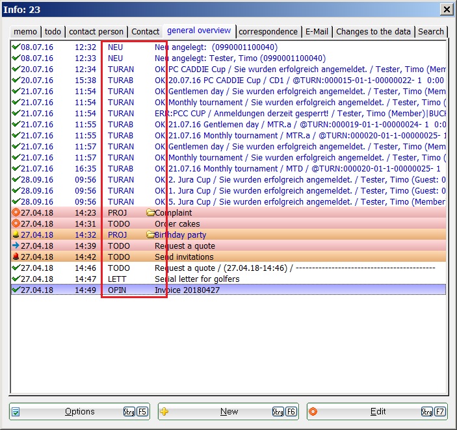Click green checkmark on Invoice 20180427 row
457x430 pixels.
[x=16, y=290]
